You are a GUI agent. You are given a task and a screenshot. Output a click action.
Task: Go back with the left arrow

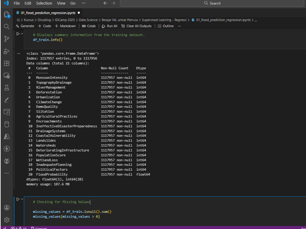(105, 3)
